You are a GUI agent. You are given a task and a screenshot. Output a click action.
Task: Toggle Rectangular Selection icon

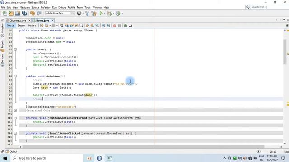click(x=81, y=26)
